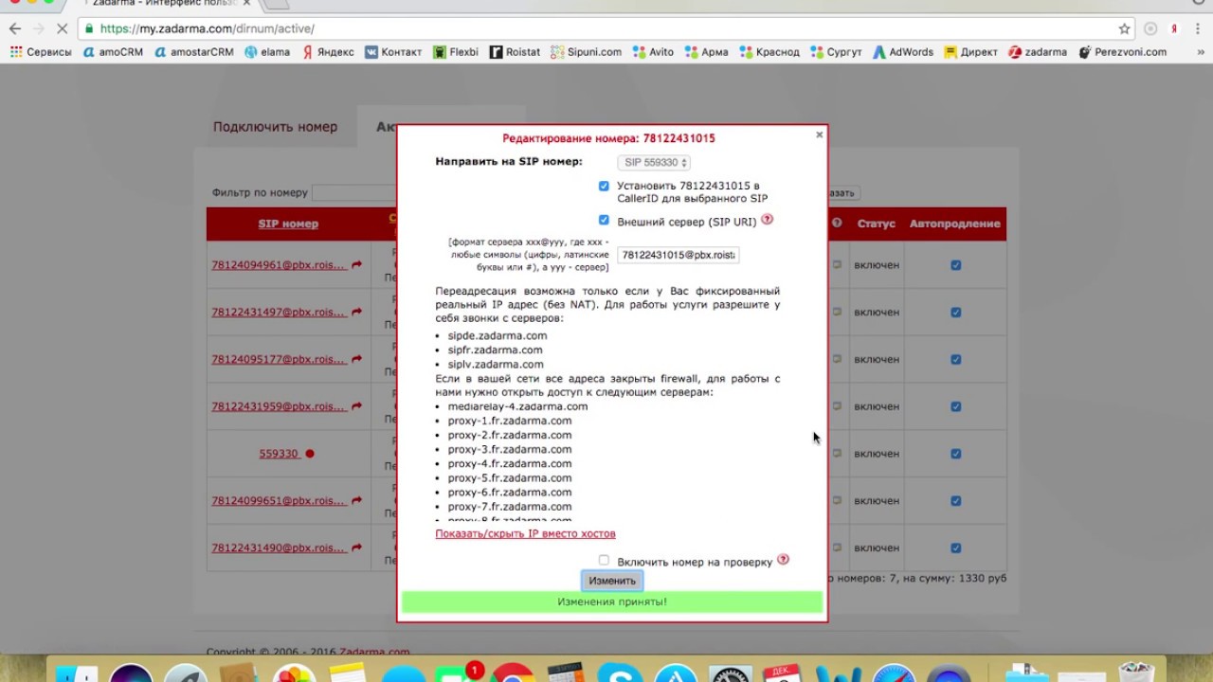Open the zadarma bookmark
Screen dimensions: 1213x682
point(1038,52)
